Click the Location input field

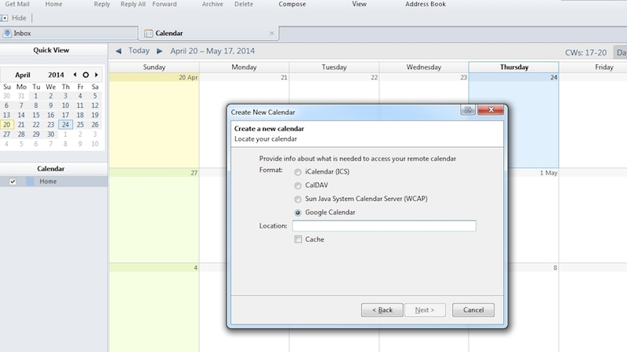tap(384, 226)
